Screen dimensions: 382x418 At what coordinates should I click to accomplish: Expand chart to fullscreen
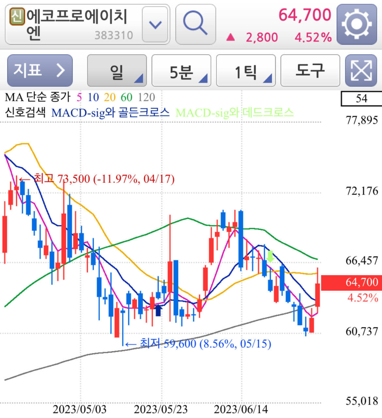361,70
